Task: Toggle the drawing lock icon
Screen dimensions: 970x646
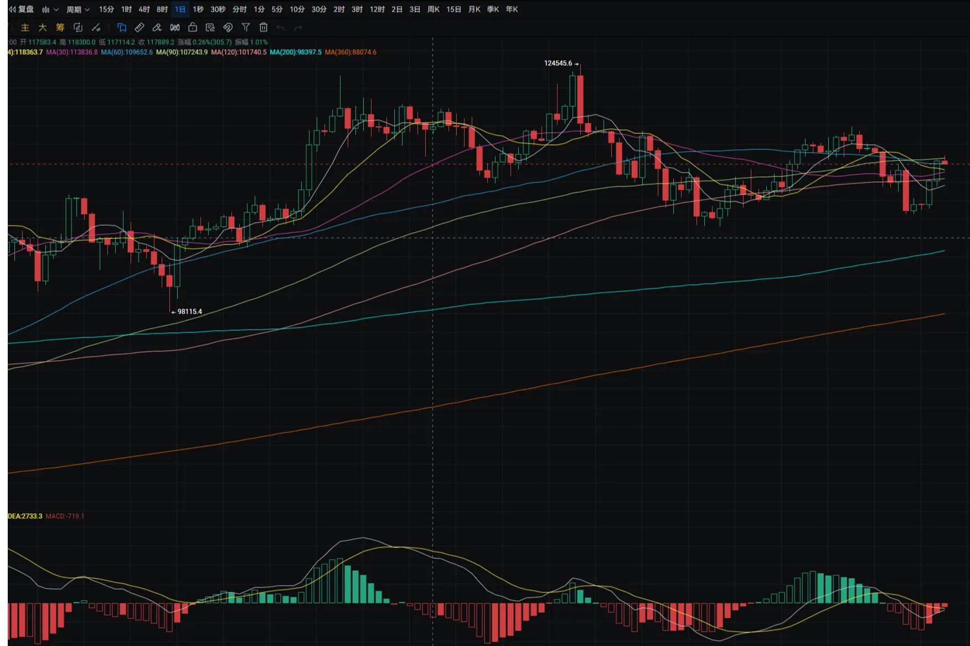Action: 193,28
